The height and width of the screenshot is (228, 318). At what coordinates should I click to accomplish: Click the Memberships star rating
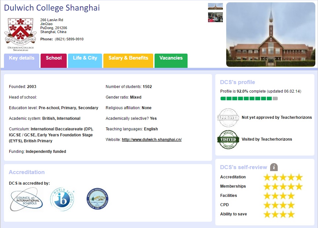[283, 186]
